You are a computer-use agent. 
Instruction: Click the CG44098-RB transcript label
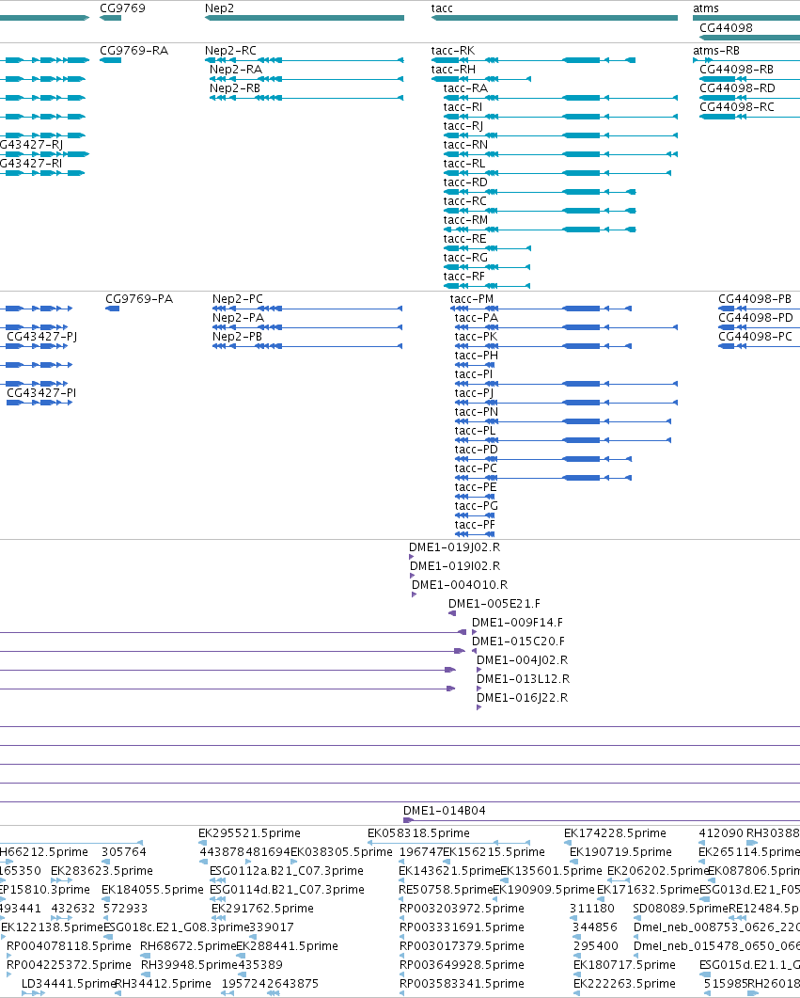(x=737, y=69)
